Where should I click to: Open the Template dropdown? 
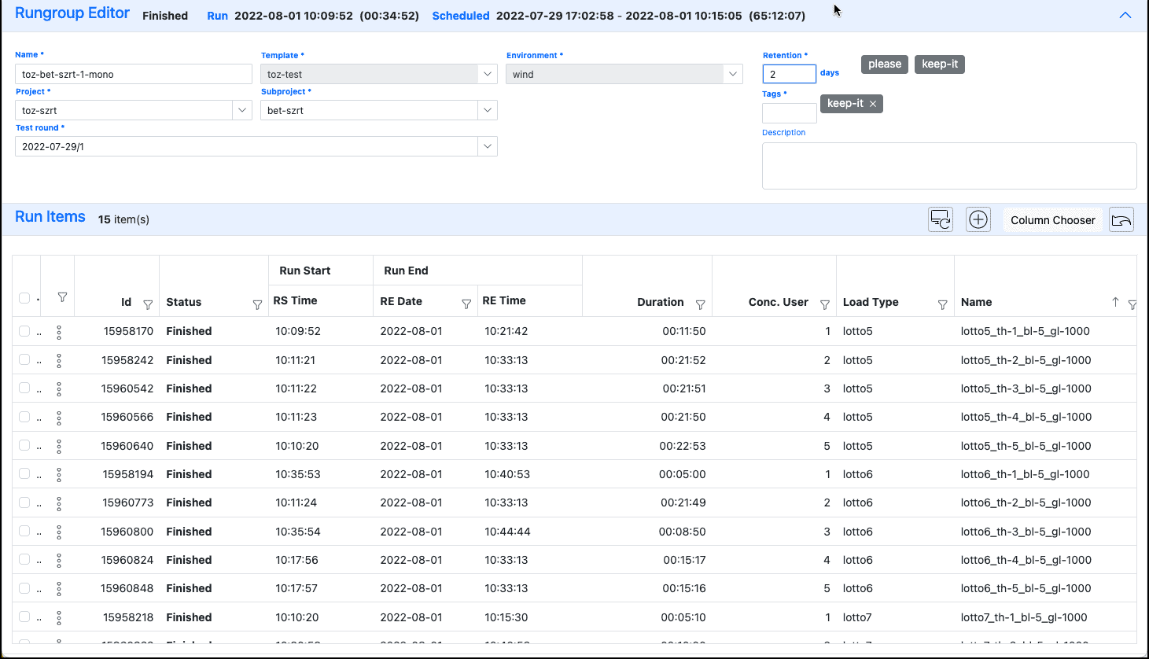[x=488, y=74]
